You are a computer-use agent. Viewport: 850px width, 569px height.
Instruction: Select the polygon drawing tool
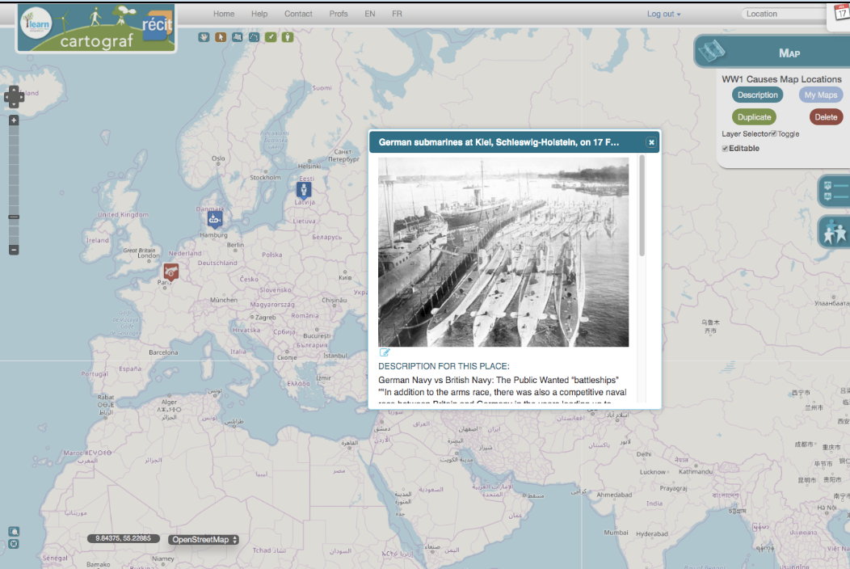237,37
